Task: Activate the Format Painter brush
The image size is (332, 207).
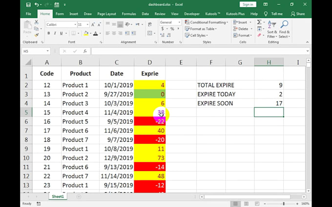Action: tap(37, 35)
